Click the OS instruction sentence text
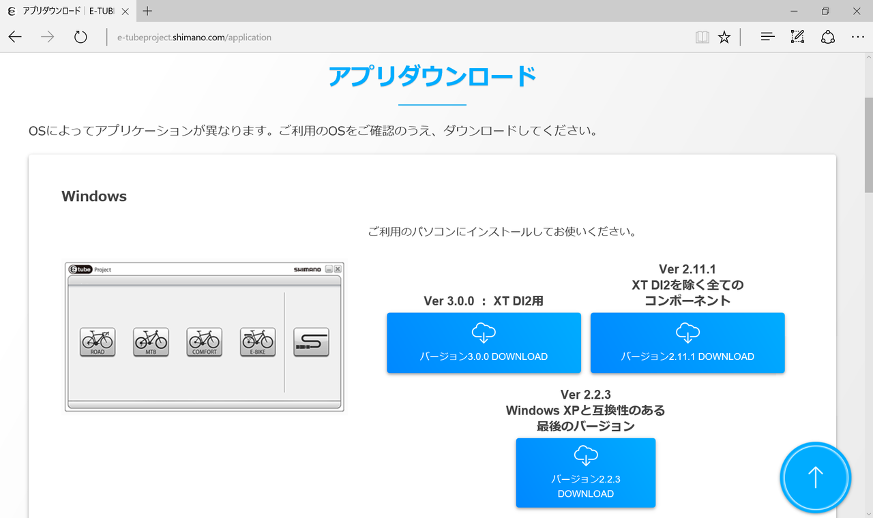873x518 pixels. click(x=313, y=130)
